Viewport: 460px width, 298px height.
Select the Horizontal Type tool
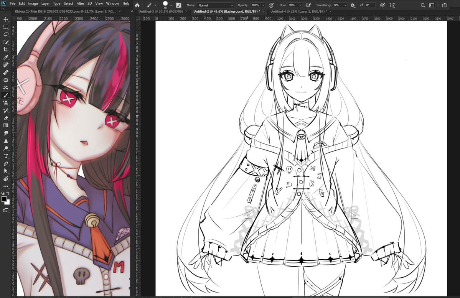tap(6, 156)
